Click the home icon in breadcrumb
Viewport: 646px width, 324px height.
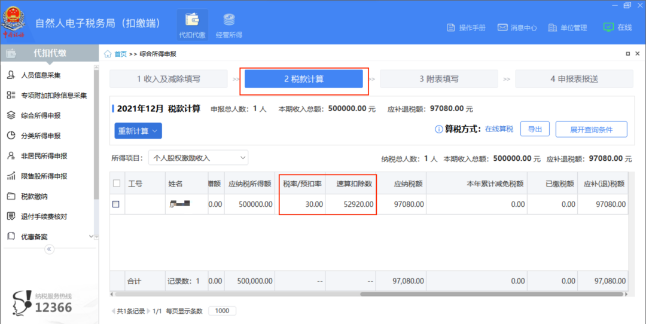pos(108,54)
